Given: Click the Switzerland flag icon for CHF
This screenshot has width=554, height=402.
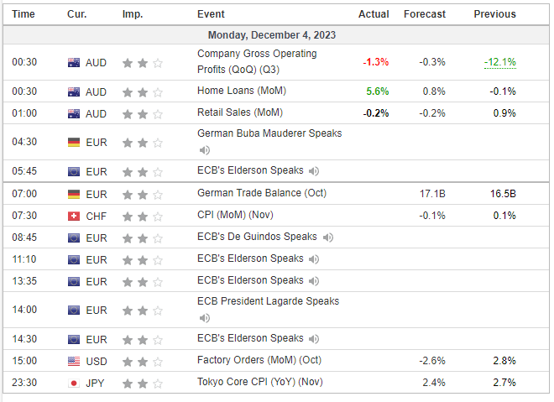Looking at the screenshot, I should (74, 216).
